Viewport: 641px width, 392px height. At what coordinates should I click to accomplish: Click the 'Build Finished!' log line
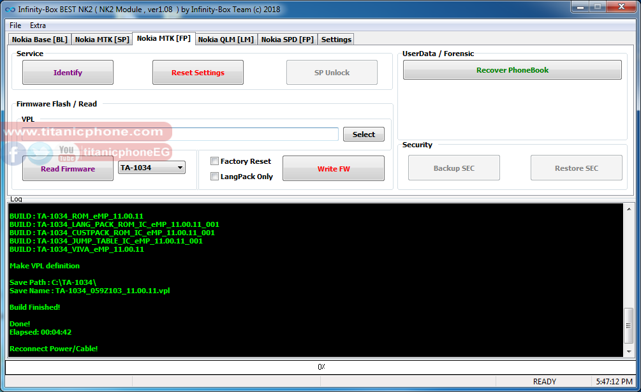34,307
